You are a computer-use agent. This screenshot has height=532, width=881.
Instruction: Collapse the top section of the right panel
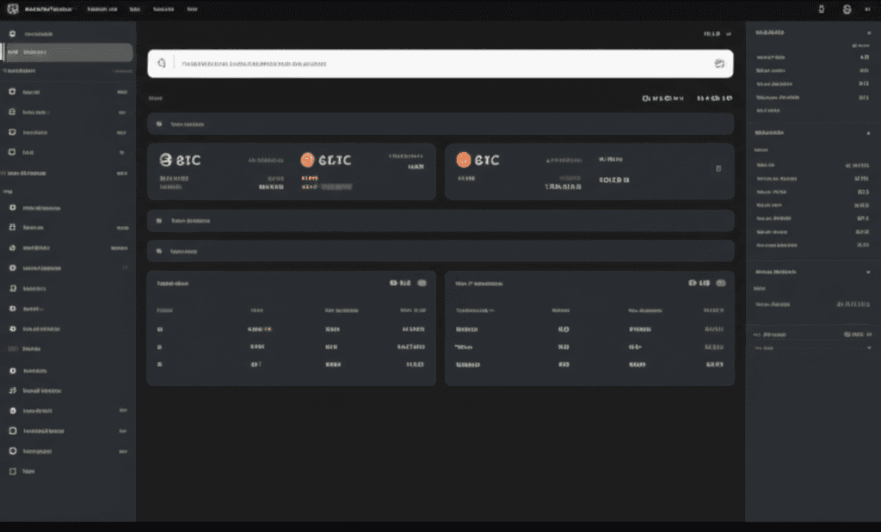(869, 32)
